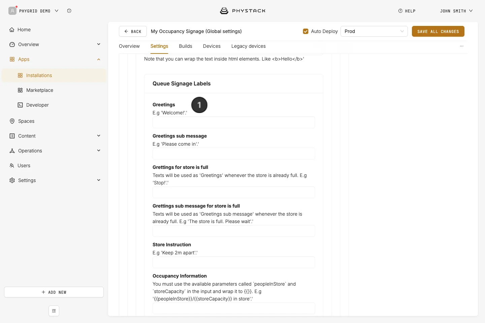Collapse the sidebar with the bottom icon

(54, 311)
